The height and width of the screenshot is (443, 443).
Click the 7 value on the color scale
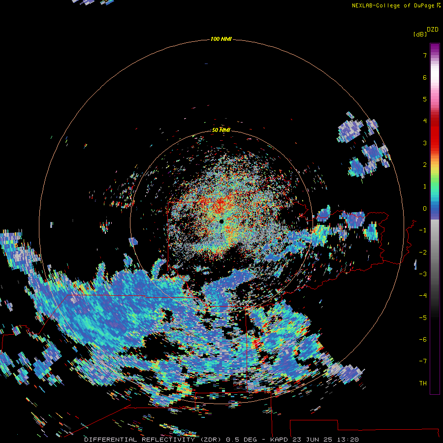pos(425,55)
